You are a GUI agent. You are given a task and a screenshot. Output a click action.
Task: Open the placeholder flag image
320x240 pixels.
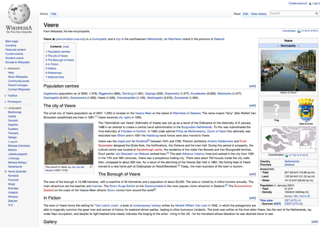(276, 110)
